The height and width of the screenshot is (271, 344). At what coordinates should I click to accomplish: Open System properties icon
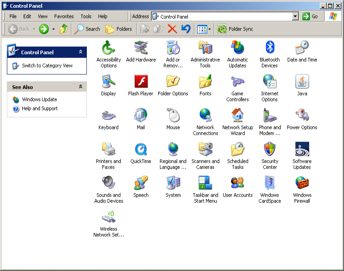tap(173, 187)
